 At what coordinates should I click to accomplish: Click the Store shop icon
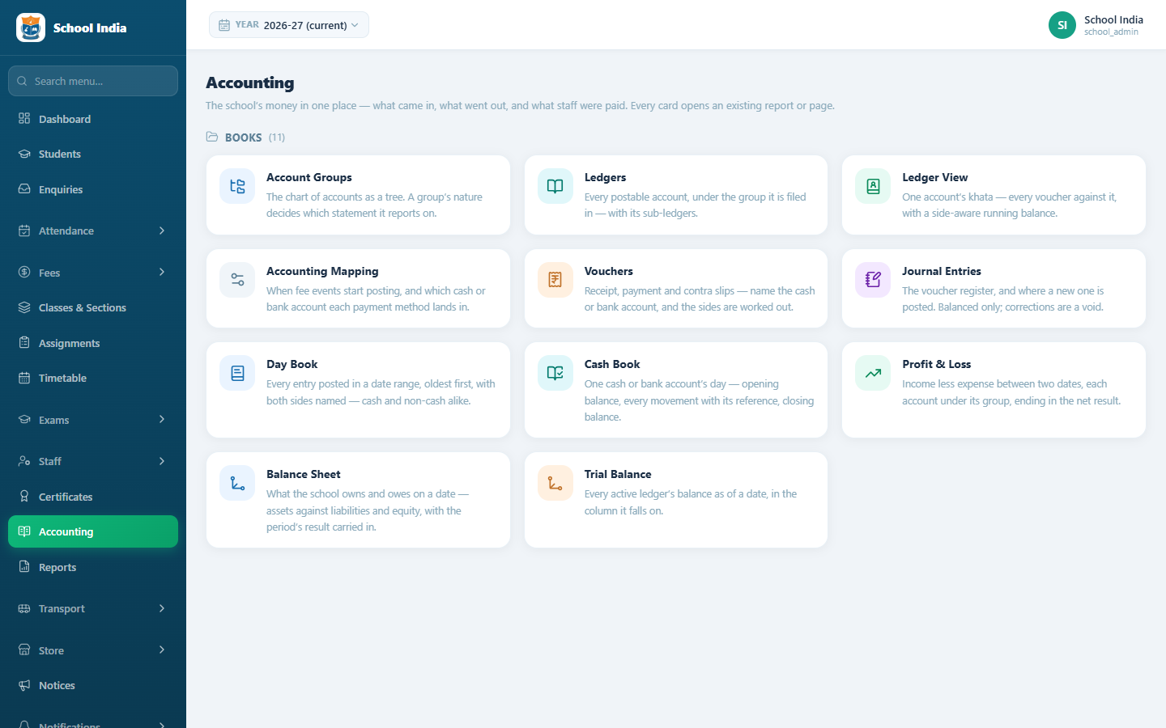tap(24, 650)
